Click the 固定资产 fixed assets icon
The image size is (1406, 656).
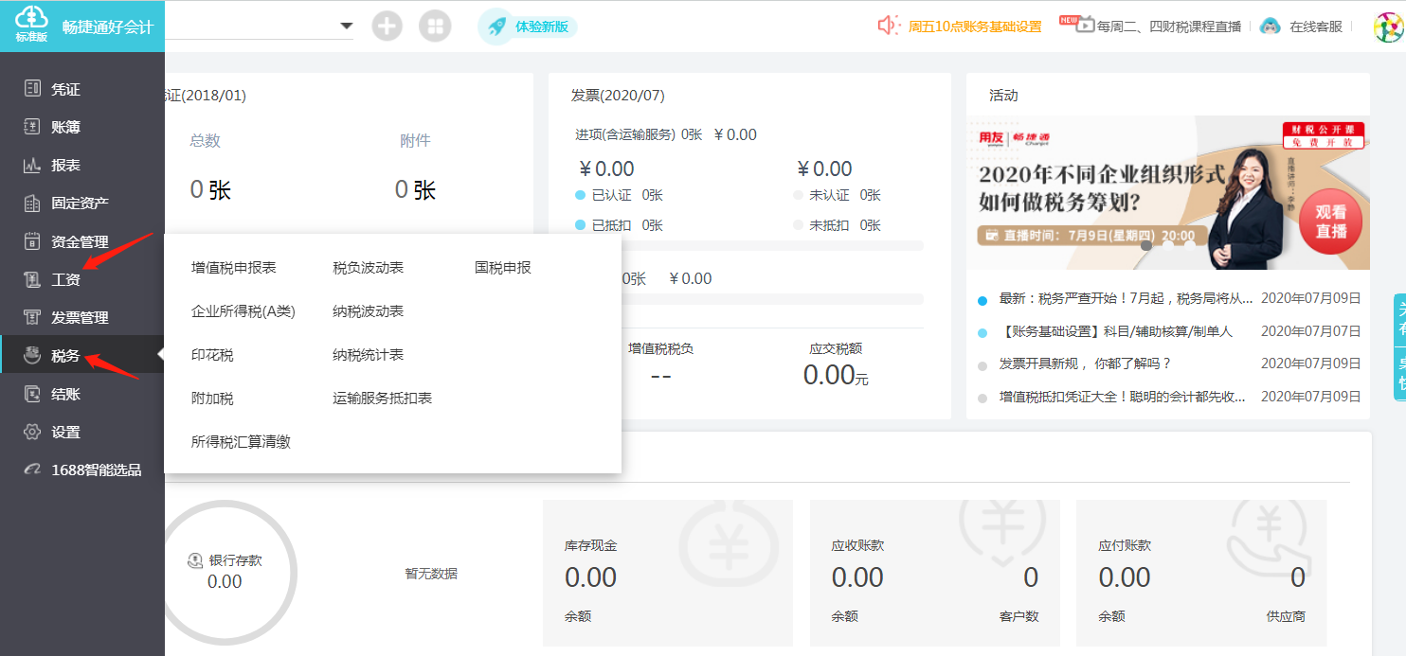click(33, 203)
